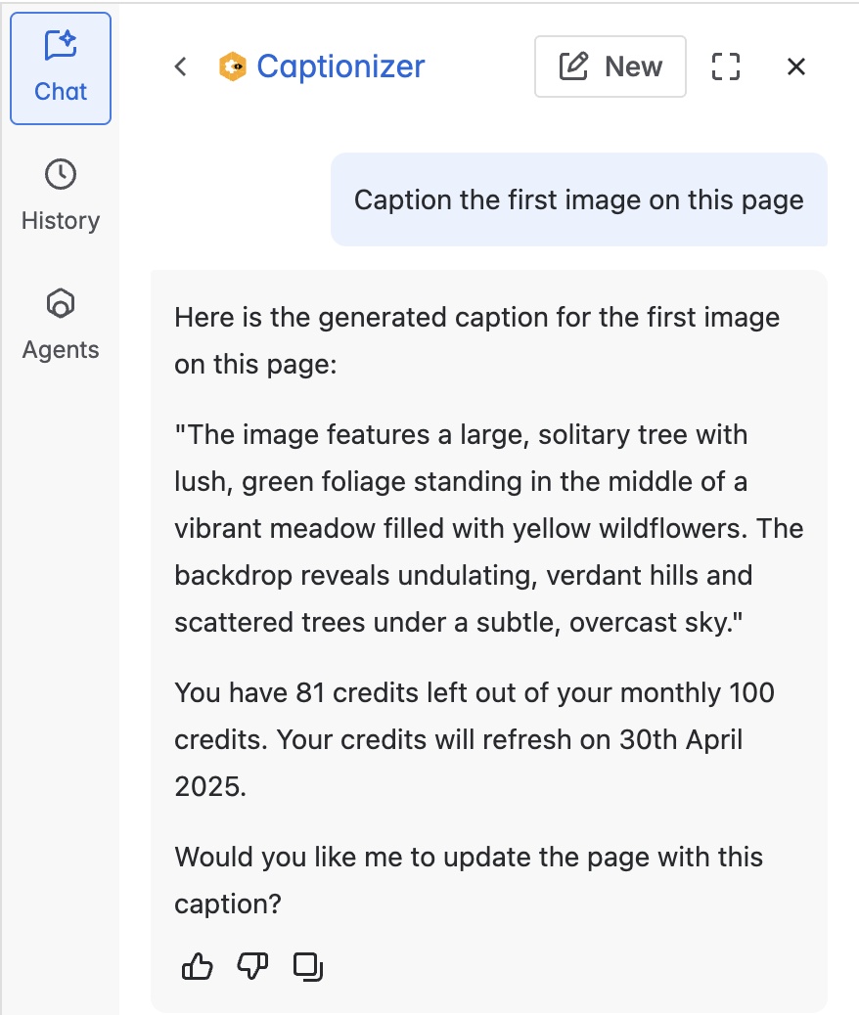This screenshot has width=859, height=1015.
Task: Close the Captionizer chat panel
Action: (796, 66)
